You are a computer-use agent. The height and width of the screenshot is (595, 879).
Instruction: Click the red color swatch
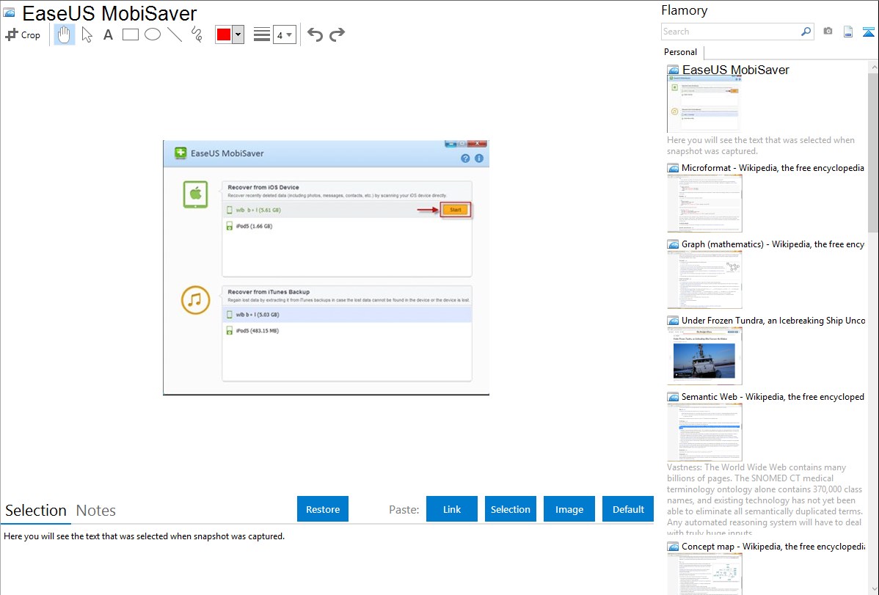point(224,34)
